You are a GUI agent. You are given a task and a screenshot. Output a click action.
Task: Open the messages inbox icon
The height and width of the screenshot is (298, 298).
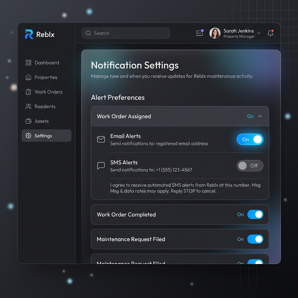point(200,33)
